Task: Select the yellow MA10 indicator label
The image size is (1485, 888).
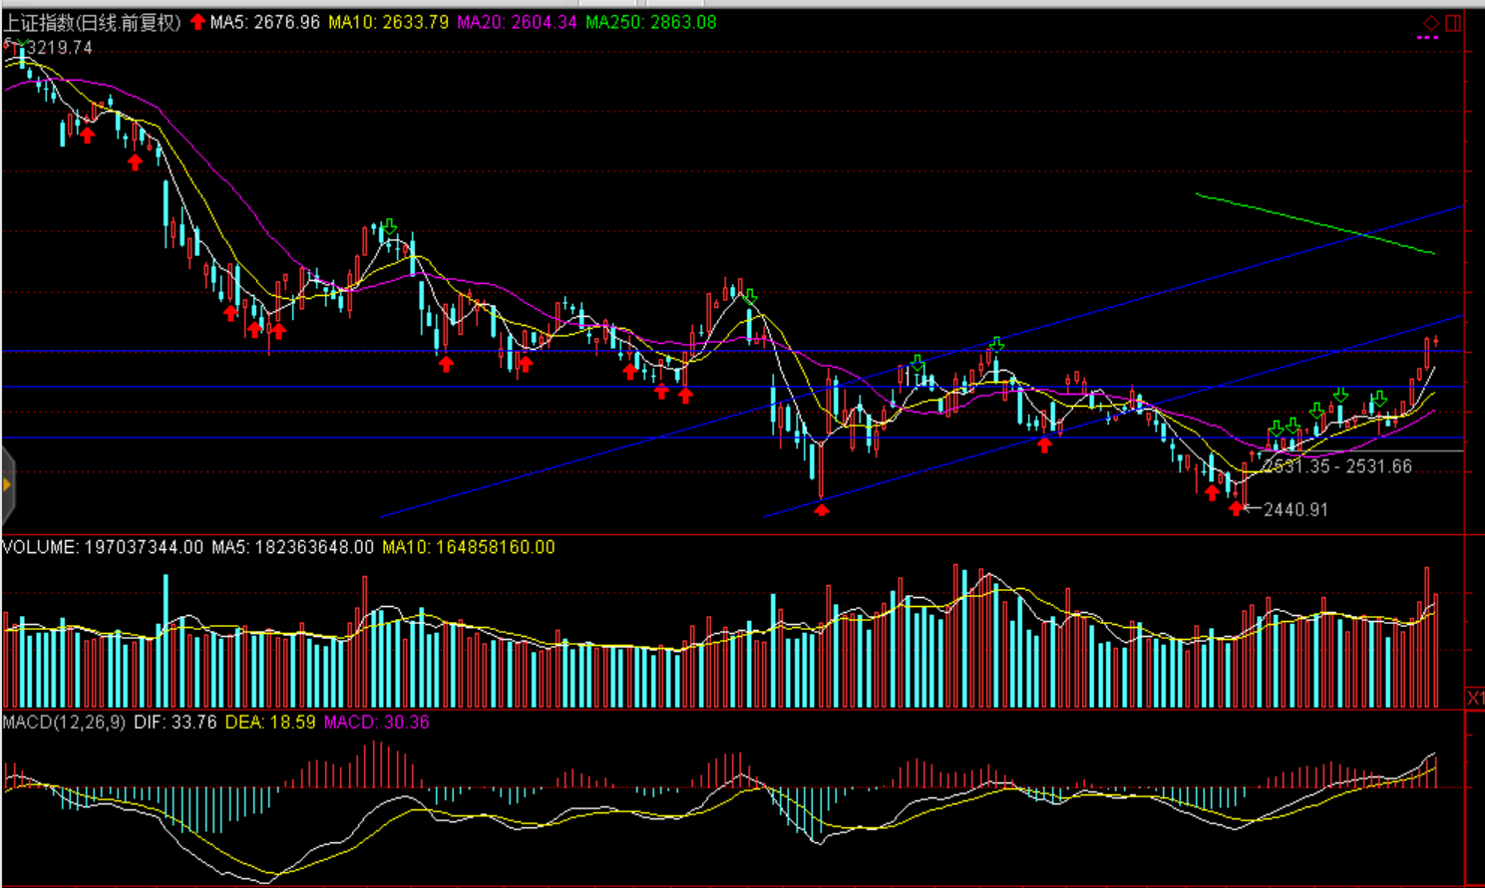Action: [x=388, y=22]
